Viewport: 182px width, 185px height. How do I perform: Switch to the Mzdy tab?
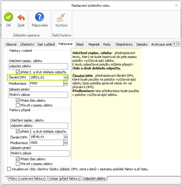pyautogui.click(x=107, y=44)
